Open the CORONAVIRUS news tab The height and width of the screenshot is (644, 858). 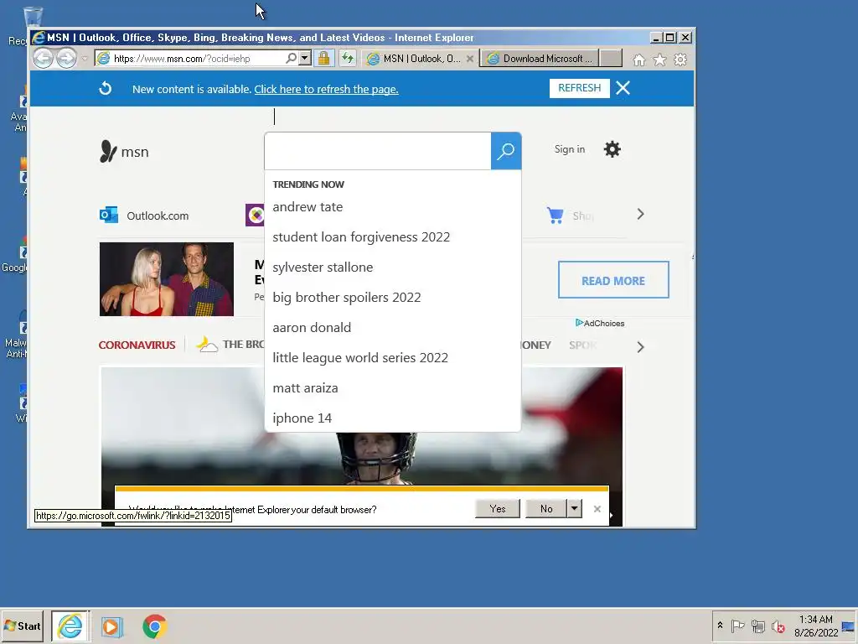[137, 345]
